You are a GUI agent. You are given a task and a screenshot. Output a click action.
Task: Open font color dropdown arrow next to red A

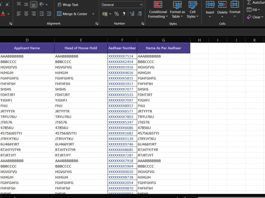[x=8, y=14]
